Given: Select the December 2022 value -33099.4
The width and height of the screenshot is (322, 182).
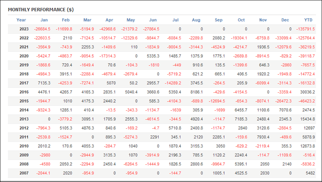Looking at the screenshot, I should tap(283, 38).
